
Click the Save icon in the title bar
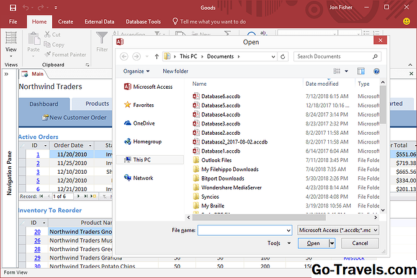[13, 7]
